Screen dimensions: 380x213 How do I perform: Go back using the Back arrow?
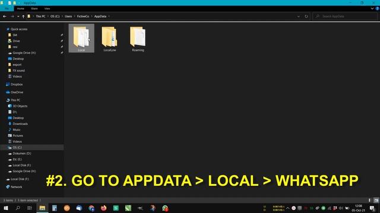pyautogui.click(x=5, y=17)
